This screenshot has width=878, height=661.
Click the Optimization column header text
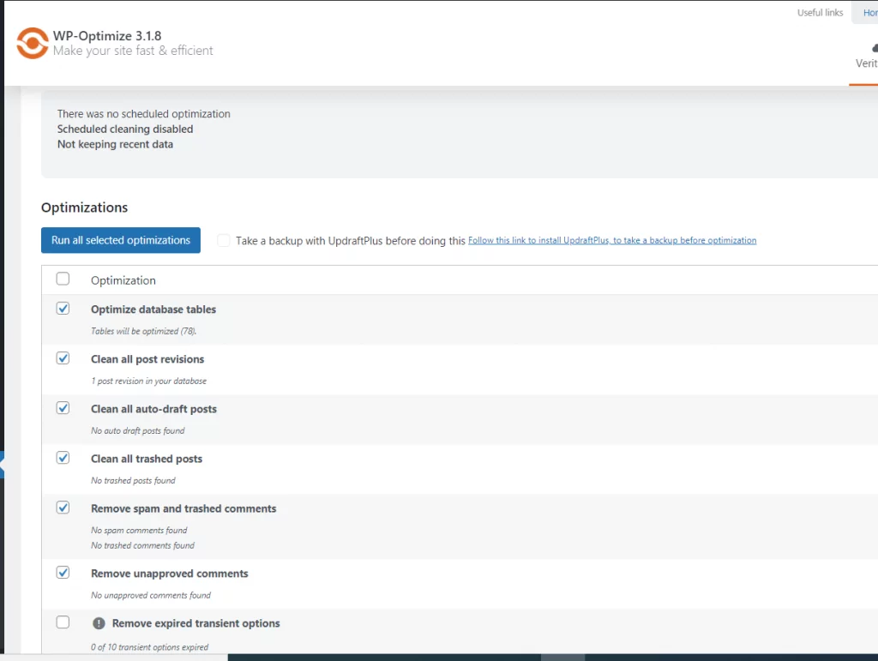[123, 280]
